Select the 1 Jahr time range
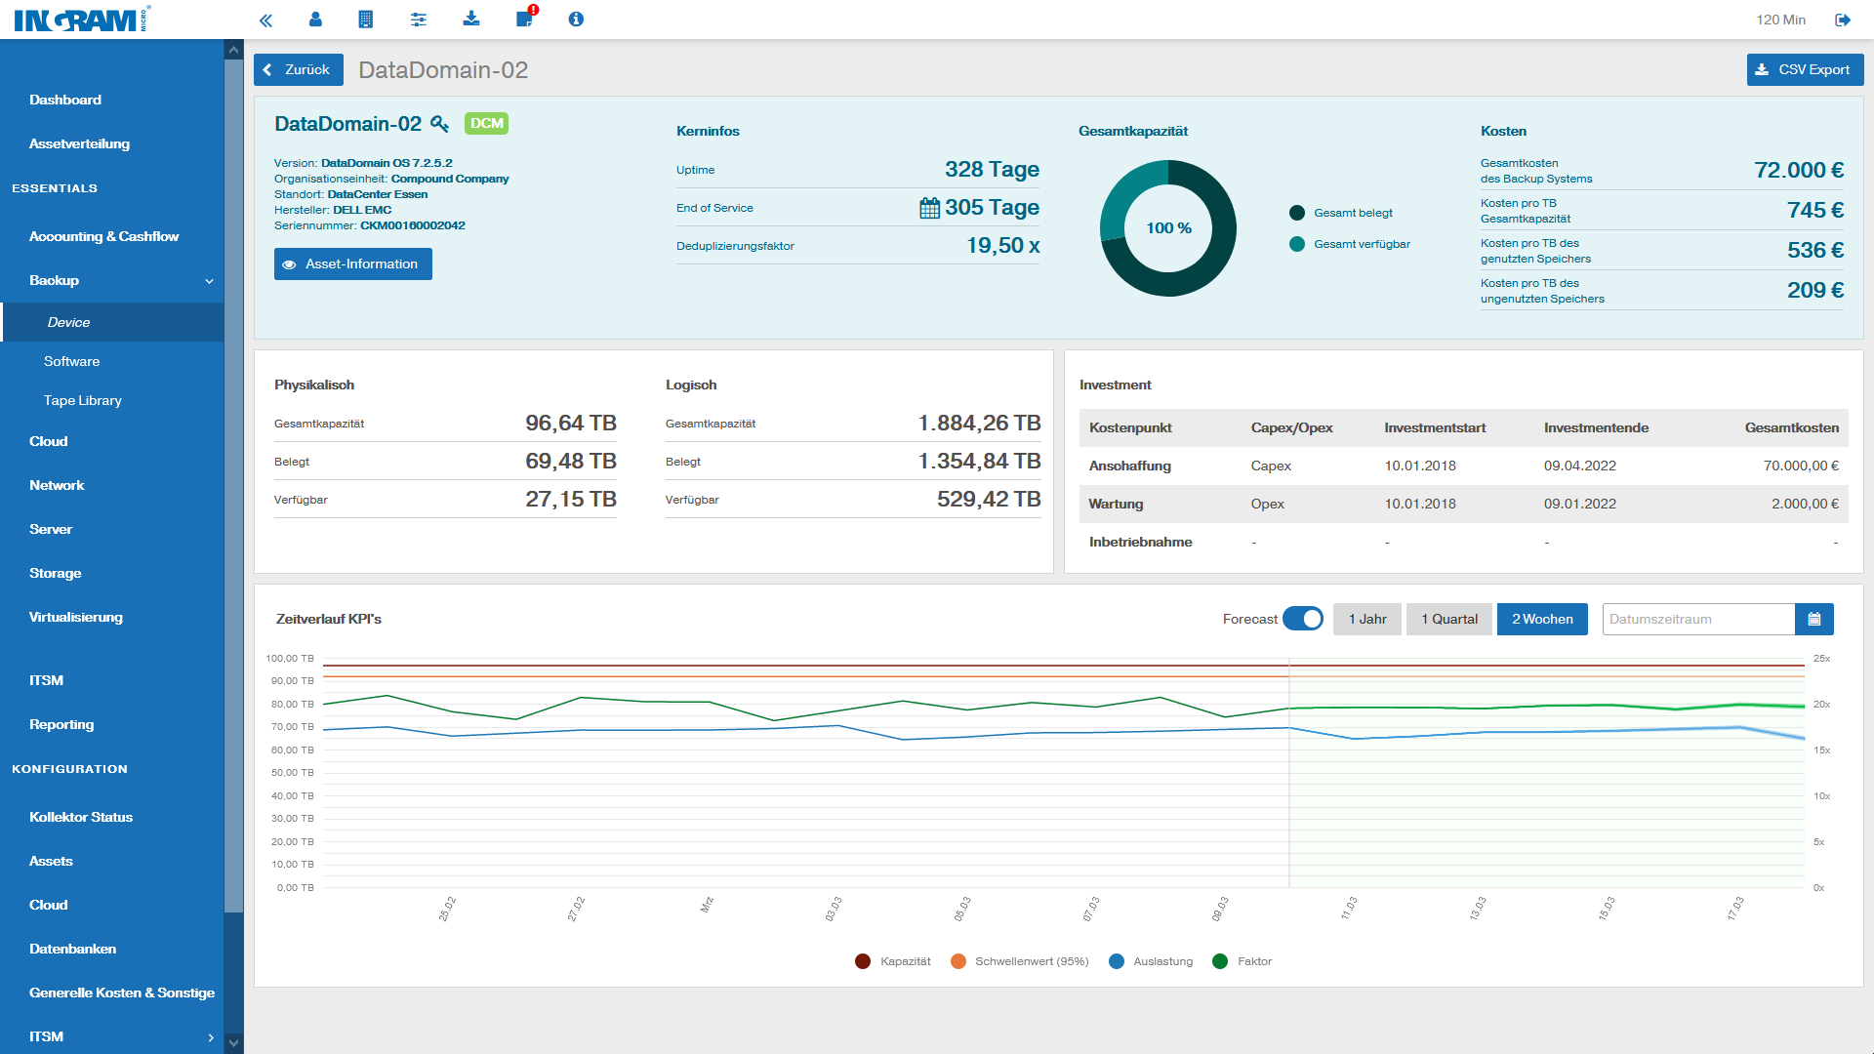This screenshot has width=1874, height=1054. click(x=1367, y=619)
